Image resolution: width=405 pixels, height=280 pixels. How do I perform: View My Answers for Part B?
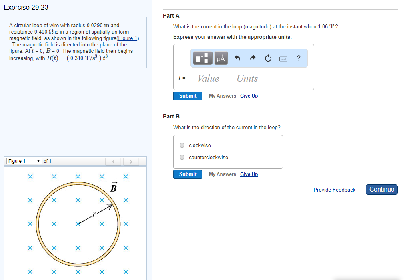point(222,174)
